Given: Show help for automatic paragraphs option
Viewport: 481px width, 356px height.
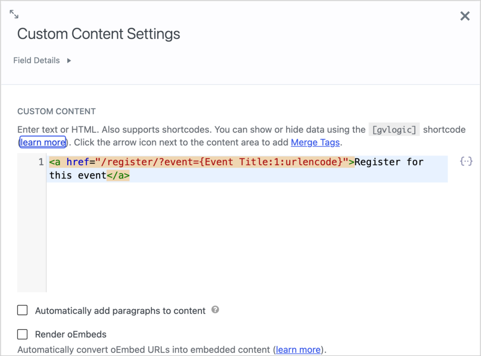Looking at the screenshot, I should pos(215,310).
